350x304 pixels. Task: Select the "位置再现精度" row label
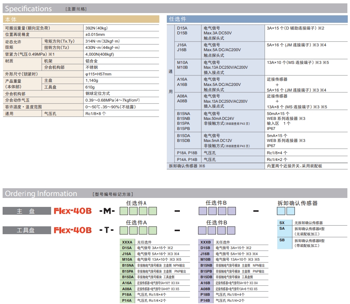pyautogui.click(x=17, y=35)
